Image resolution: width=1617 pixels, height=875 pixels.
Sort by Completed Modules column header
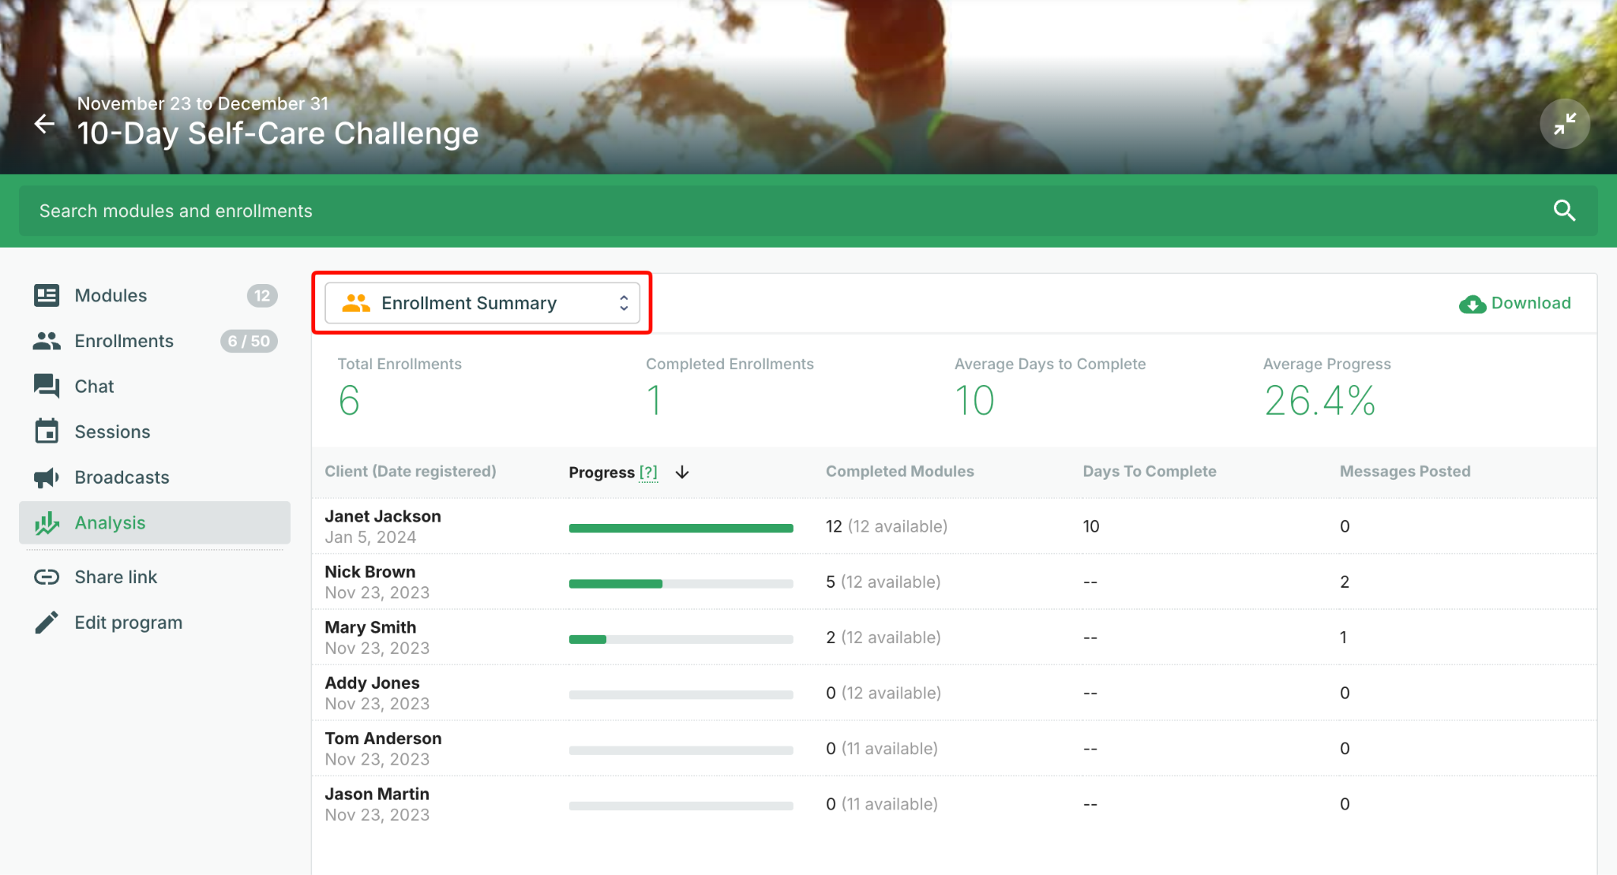[899, 471]
